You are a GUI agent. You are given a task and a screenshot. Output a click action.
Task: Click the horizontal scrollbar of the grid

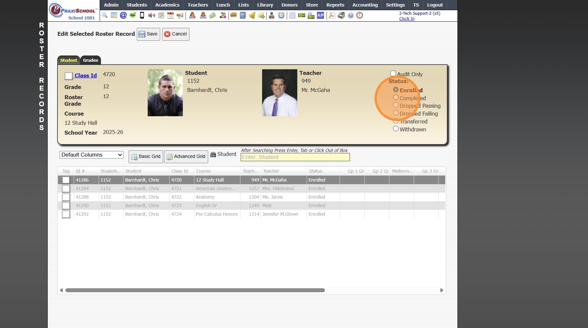(195, 290)
